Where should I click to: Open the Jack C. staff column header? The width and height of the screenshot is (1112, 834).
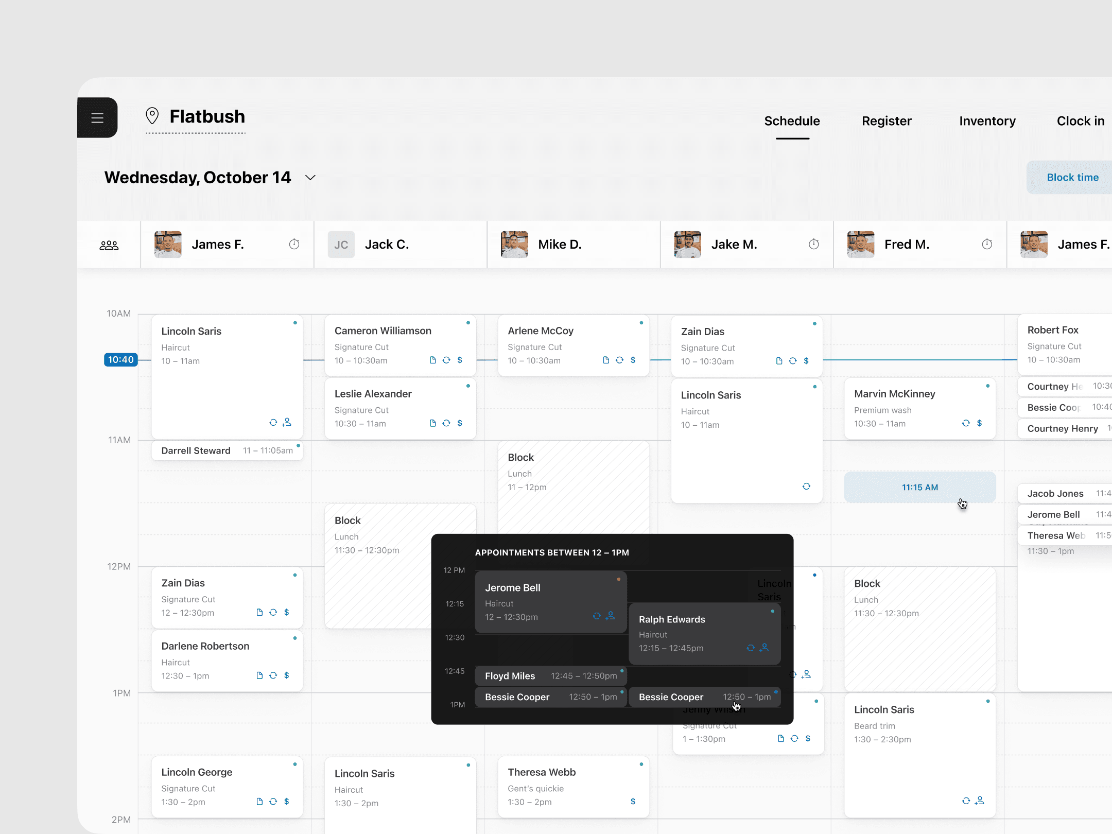[x=387, y=245]
